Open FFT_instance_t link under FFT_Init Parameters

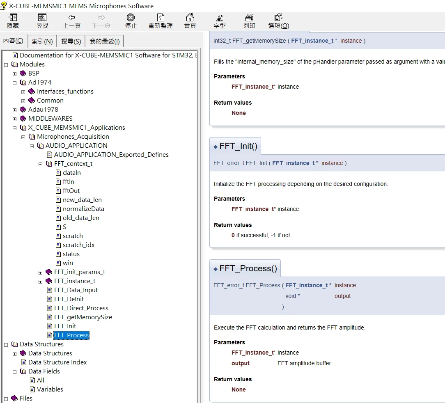[253, 209]
